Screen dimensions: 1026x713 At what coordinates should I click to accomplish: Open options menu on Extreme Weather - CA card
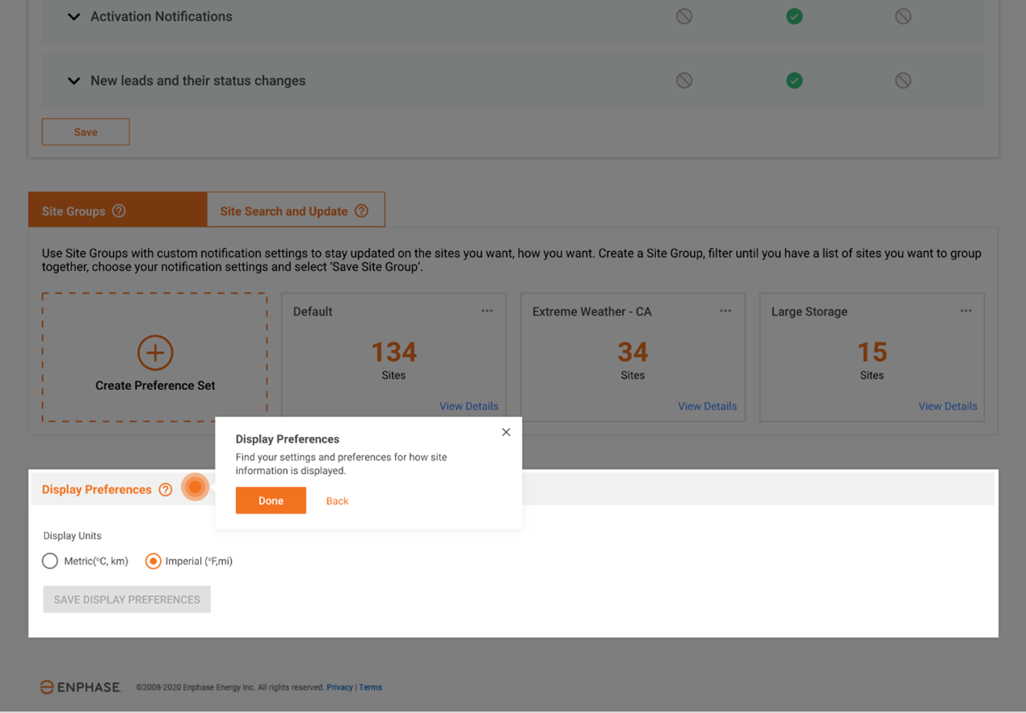tap(725, 310)
